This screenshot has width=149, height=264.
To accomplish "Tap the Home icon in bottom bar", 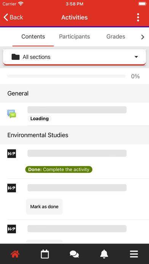I will 15,254.
